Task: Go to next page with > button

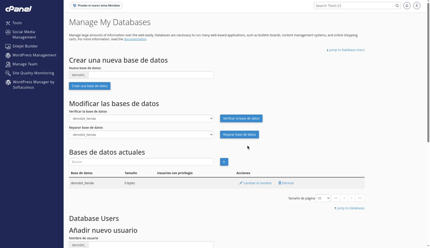Action: 352,198
